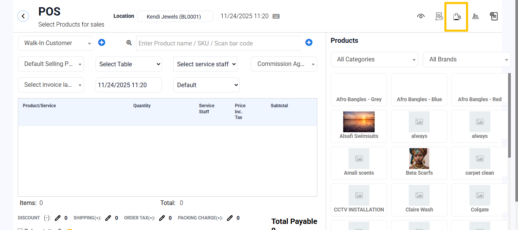Select Colgate product card

[x=479, y=200]
